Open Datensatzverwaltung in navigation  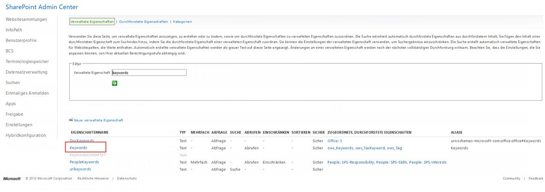point(26,72)
